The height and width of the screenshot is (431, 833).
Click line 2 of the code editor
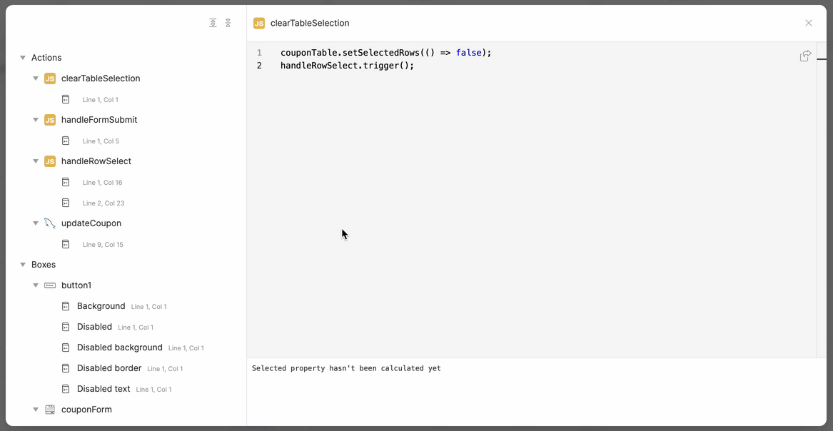[x=347, y=66]
